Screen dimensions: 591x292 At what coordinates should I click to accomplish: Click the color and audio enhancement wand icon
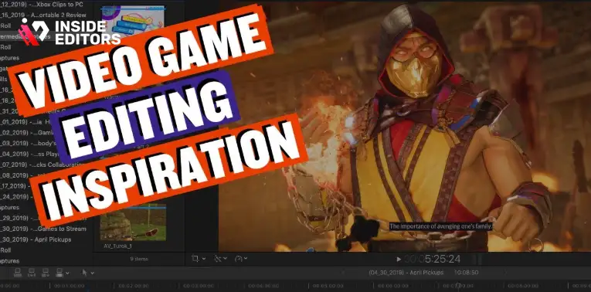point(217,259)
